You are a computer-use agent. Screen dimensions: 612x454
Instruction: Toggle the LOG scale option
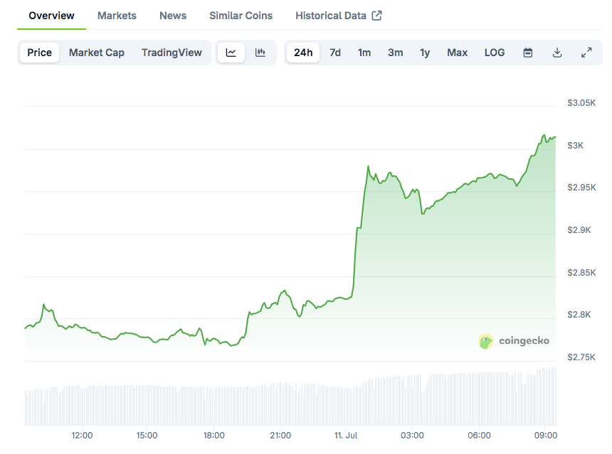[x=495, y=53]
